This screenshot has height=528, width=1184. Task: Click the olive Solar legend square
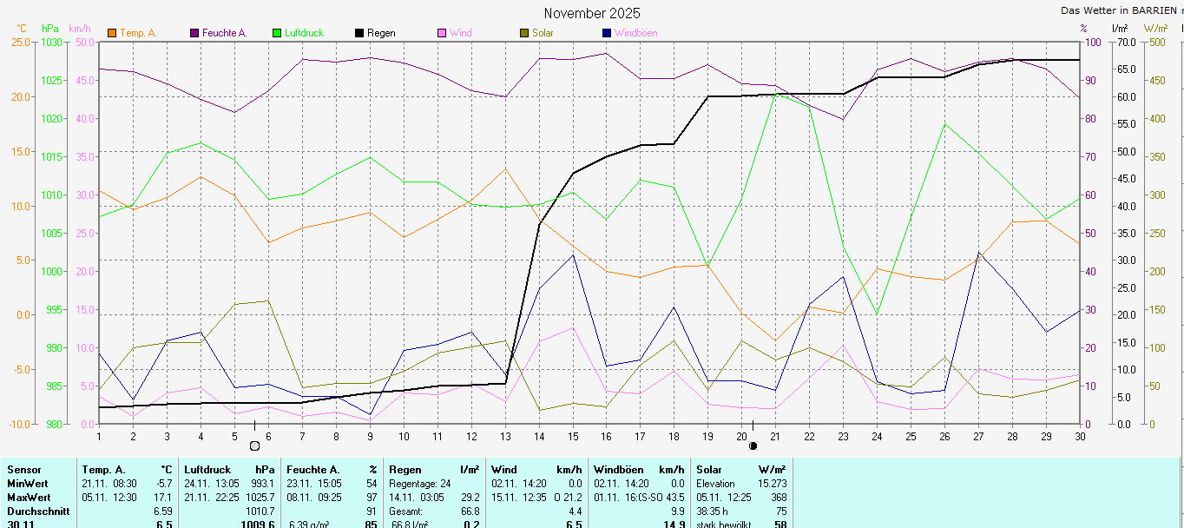(x=524, y=33)
